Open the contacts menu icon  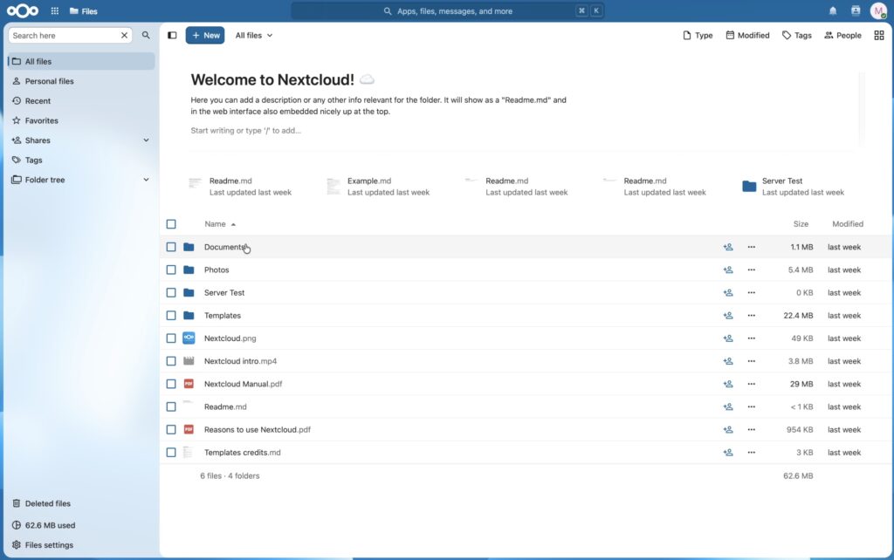pyautogui.click(x=856, y=10)
